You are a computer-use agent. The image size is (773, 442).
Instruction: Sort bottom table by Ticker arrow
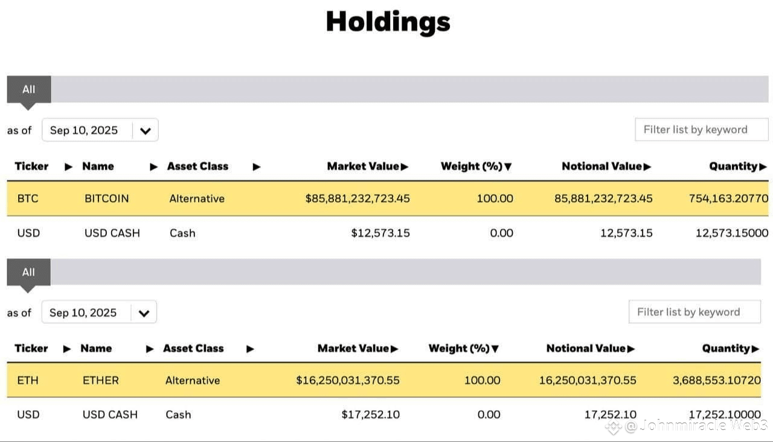(67, 349)
